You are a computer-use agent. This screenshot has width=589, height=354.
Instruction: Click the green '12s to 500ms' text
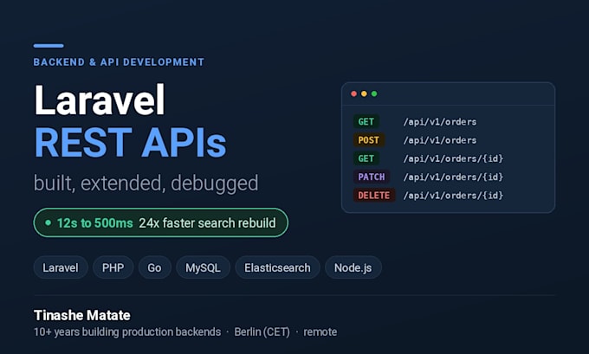point(95,223)
